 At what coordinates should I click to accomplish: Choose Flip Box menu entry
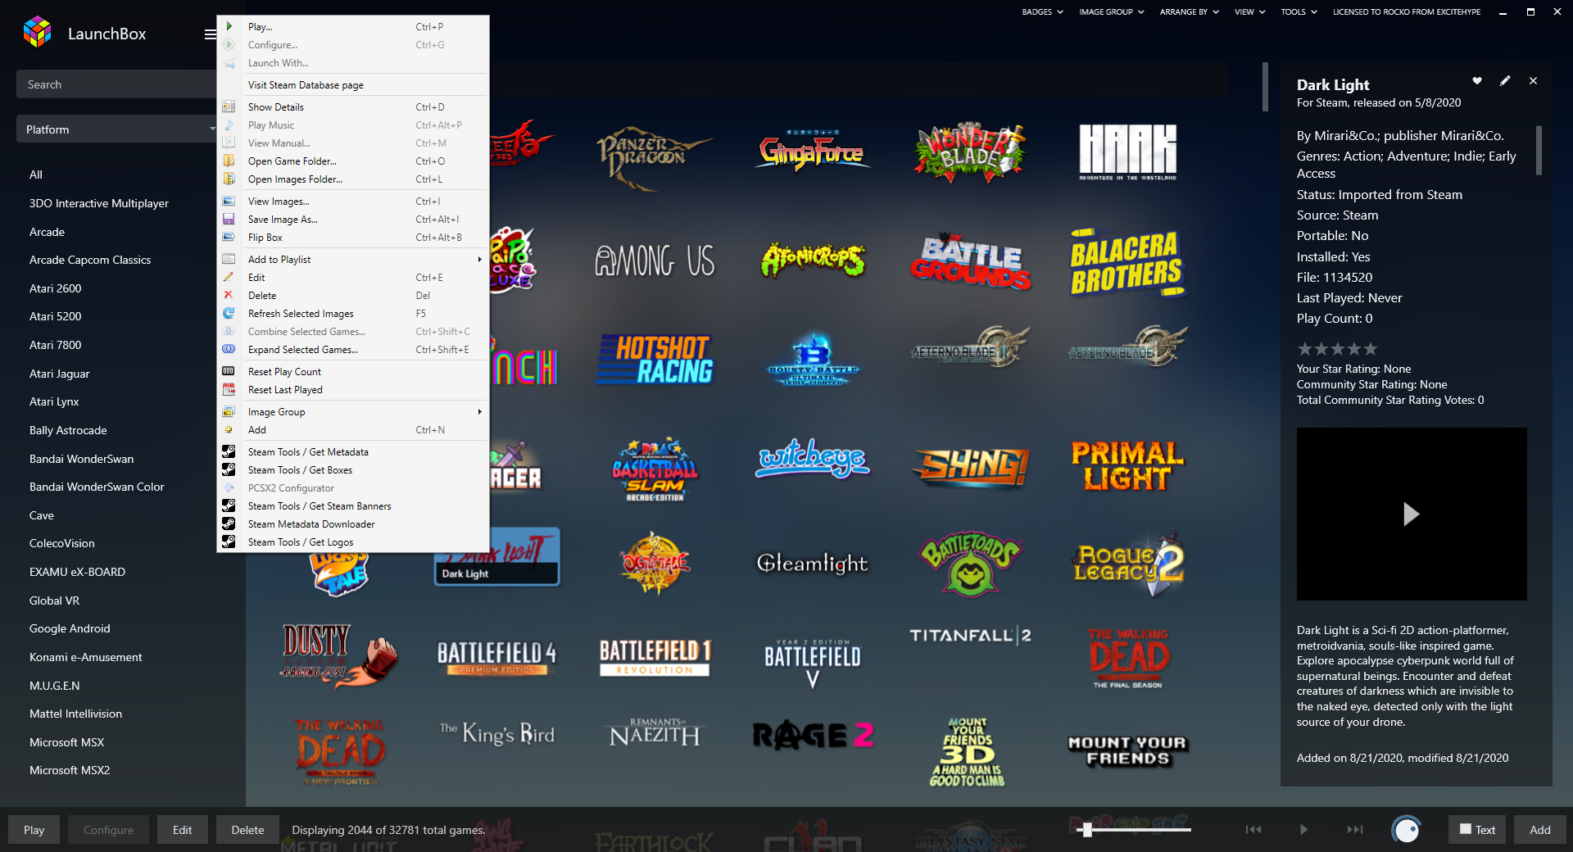[x=353, y=238]
